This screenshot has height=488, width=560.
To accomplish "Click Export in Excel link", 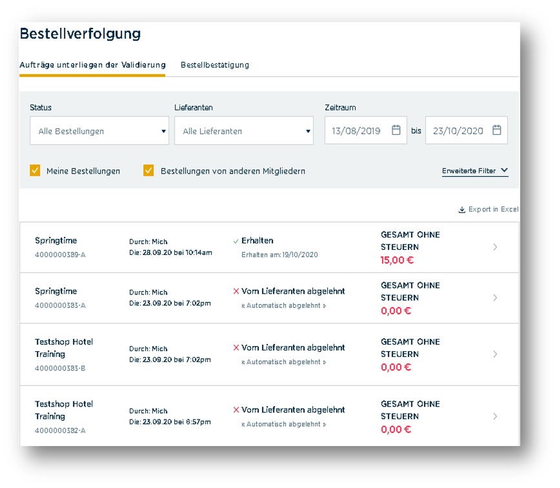I will point(488,209).
